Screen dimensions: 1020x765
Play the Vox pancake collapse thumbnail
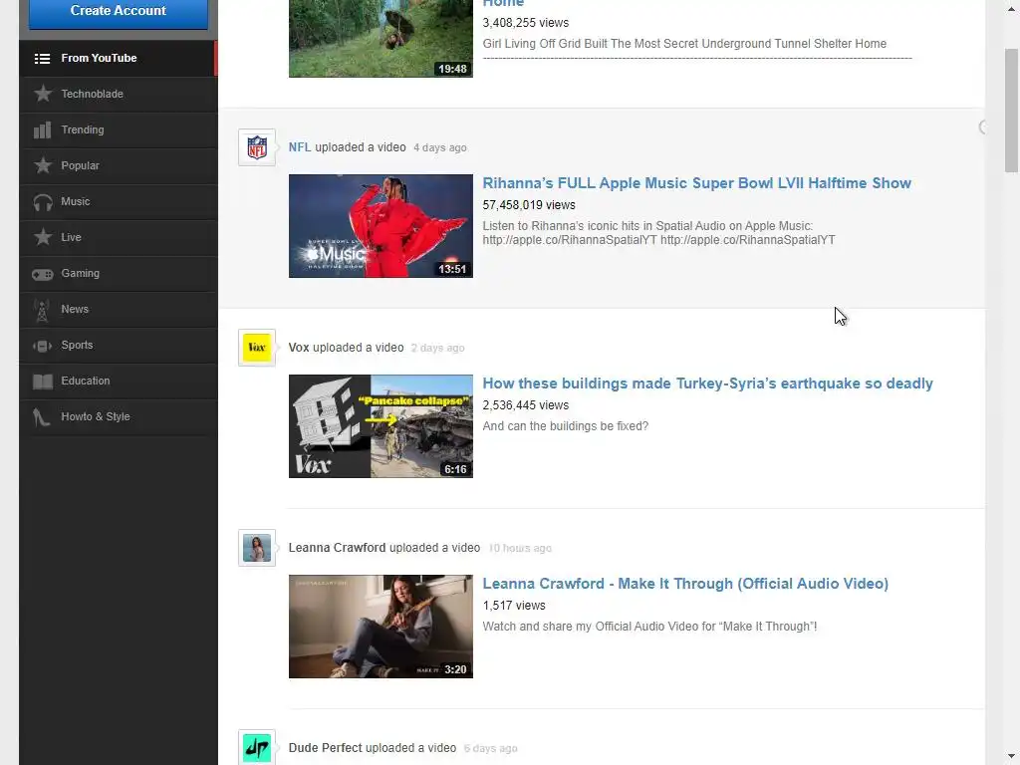point(381,426)
